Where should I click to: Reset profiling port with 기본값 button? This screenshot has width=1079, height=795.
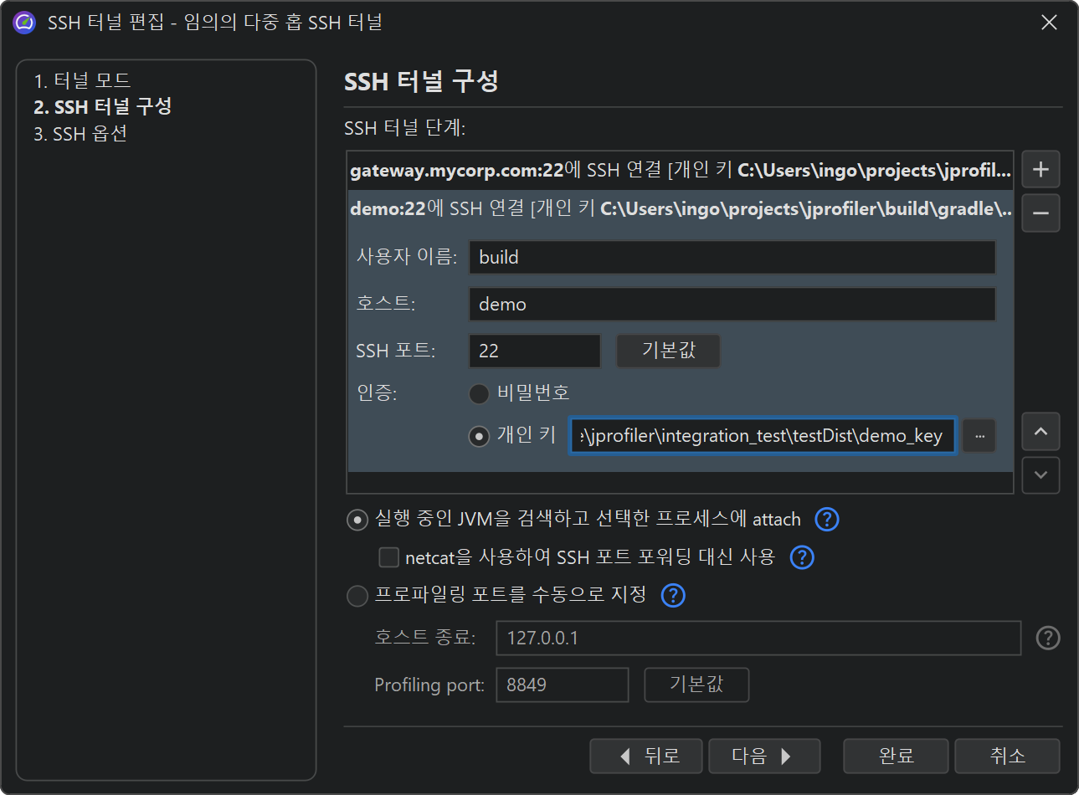pyautogui.click(x=696, y=685)
